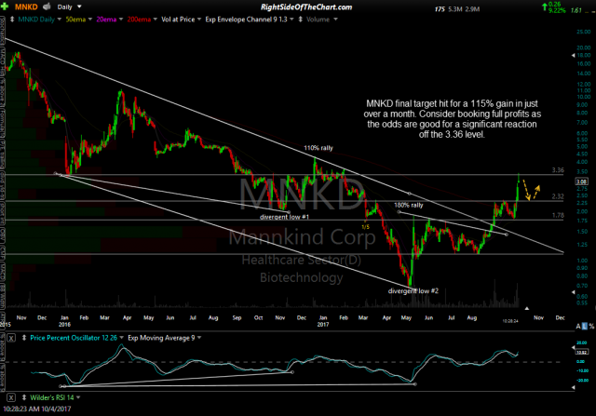Click the 'divergent low #1' annotation
Image resolution: width=596 pixels, height=416 pixels.
[x=284, y=217]
